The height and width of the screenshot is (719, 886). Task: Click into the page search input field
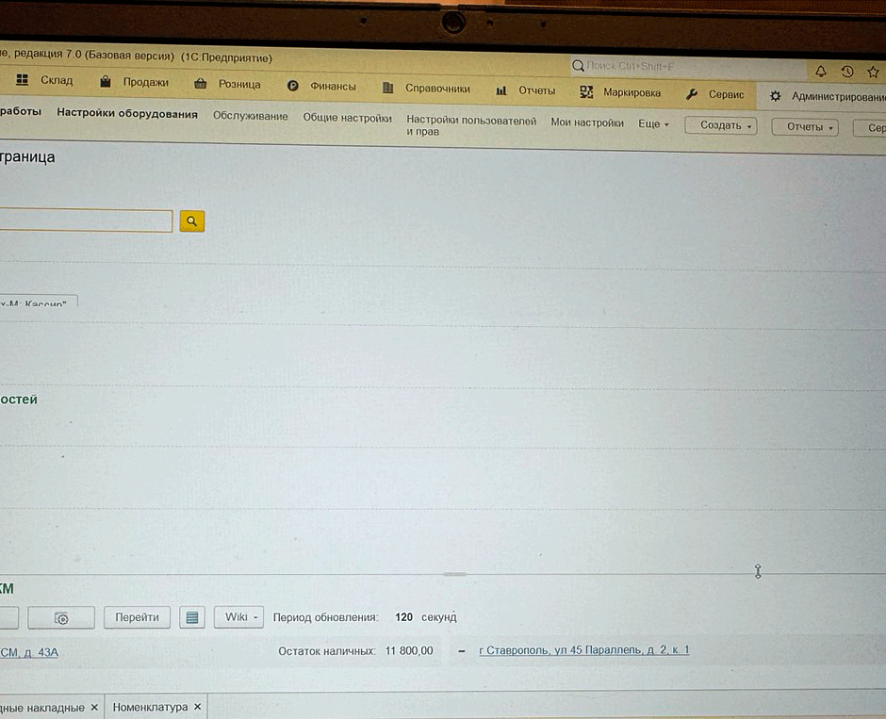[86, 220]
